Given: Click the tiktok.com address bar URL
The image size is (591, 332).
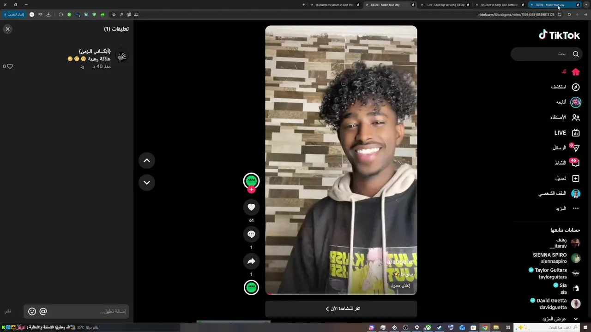Looking at the screenshot, I should point(516,14).
